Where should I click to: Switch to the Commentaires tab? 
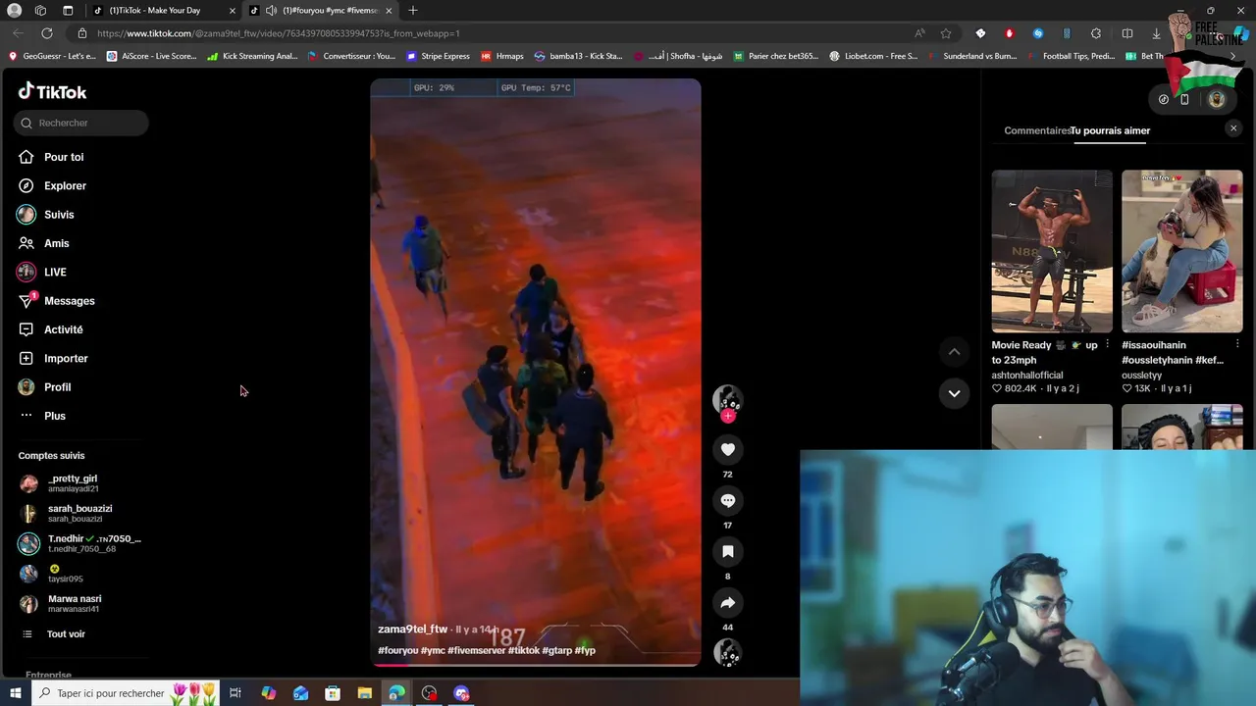pos(1036,130)
